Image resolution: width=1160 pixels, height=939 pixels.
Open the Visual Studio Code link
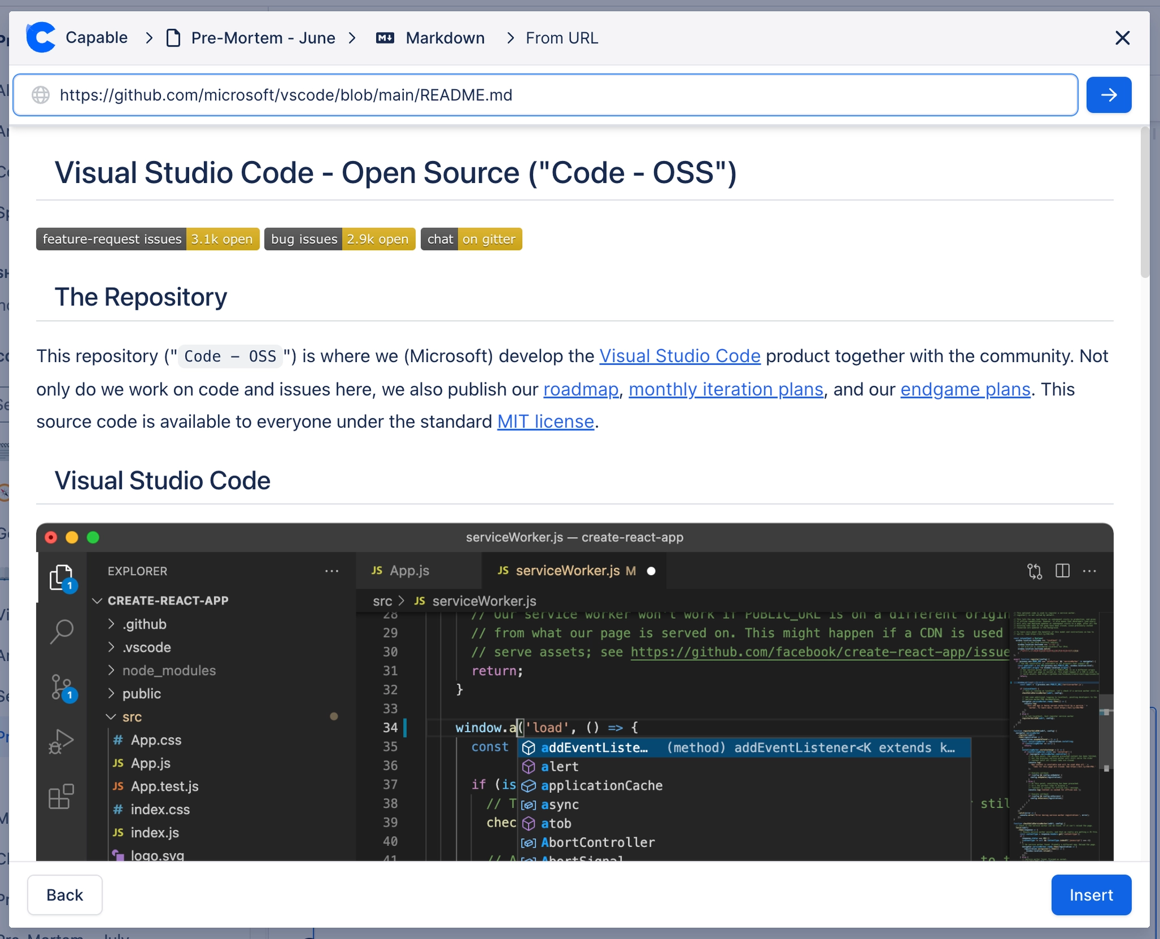tap(680, 356)
